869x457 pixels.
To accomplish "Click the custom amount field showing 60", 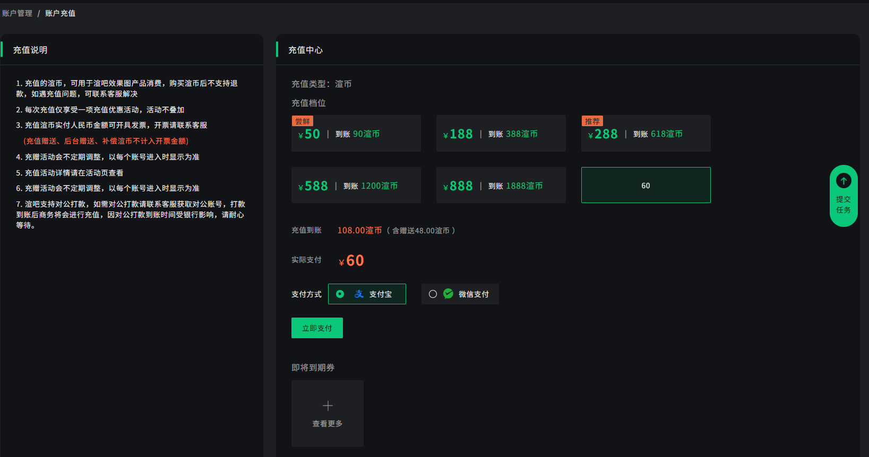I will pos(646,186).
